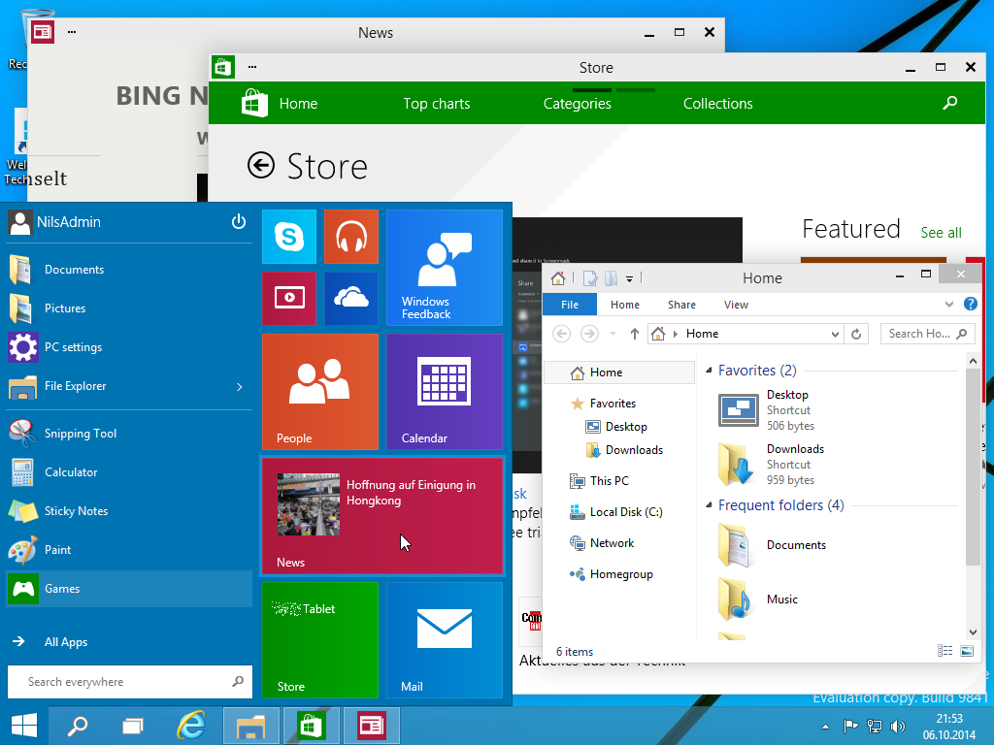Open the News live tile about Hongkong
994x745 pixels.
pos(382,516)
